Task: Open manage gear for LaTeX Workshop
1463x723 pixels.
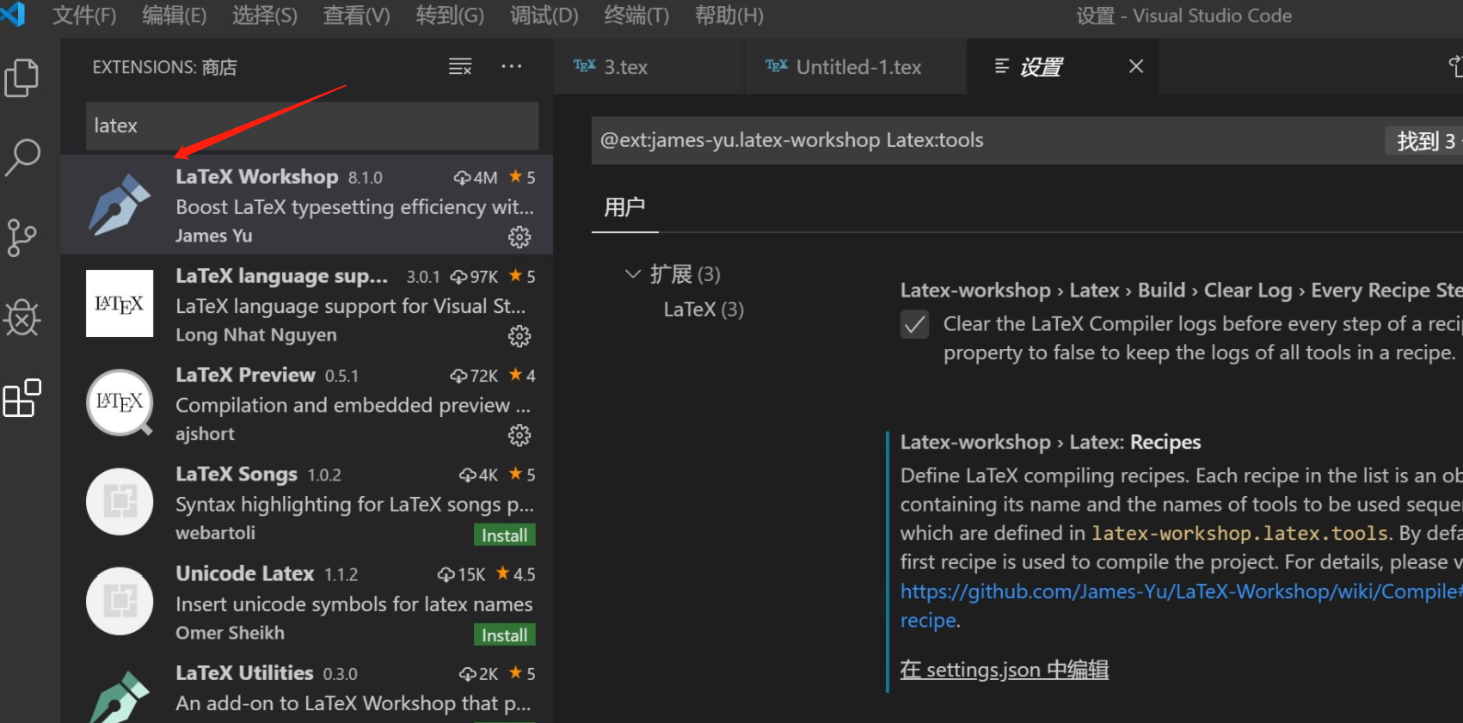Action: (x=519, y=236)
